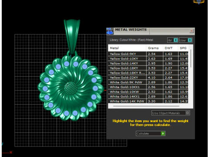
Task: Click the textured center of the flower pendant
Action: point(71,88)
